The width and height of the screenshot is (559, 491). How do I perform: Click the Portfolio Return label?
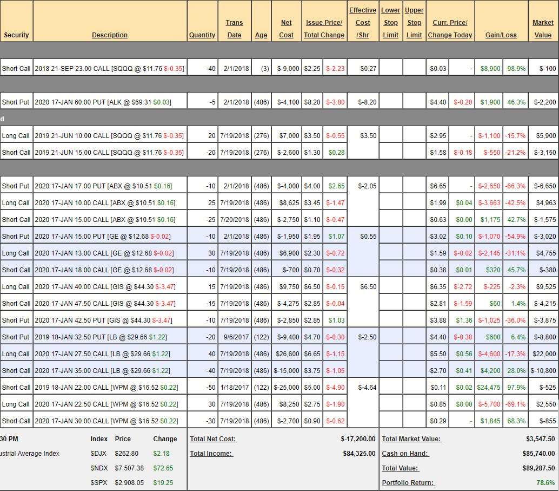point(408,483)
